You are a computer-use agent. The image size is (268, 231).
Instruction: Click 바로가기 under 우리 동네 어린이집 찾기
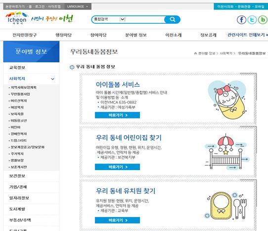pos(117,167)
